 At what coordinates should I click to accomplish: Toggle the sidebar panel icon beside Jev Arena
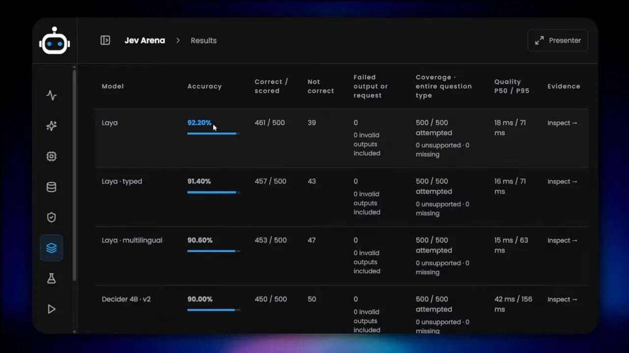[105, 40]
